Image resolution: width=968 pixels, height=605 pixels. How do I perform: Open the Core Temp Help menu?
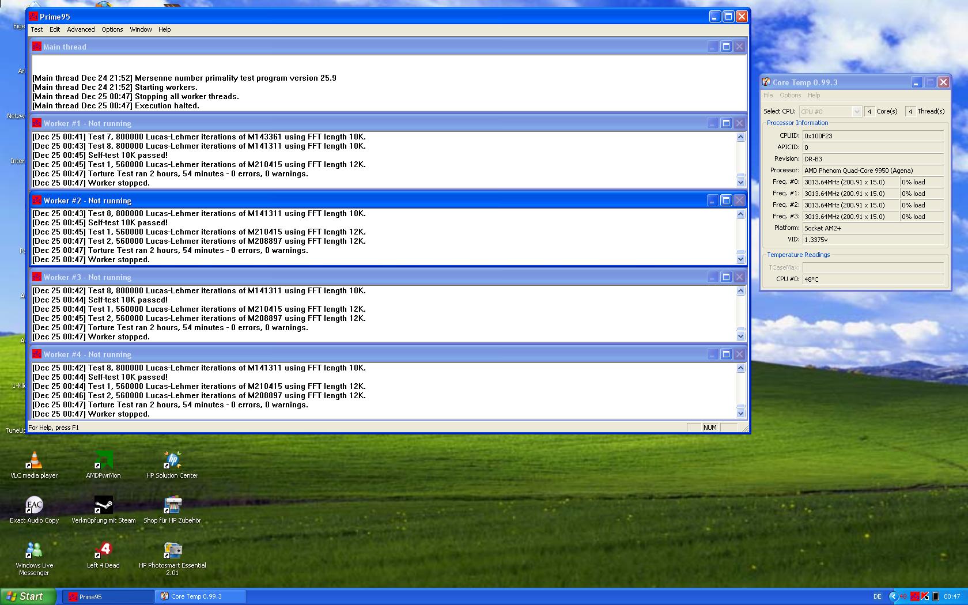(814, 95)
